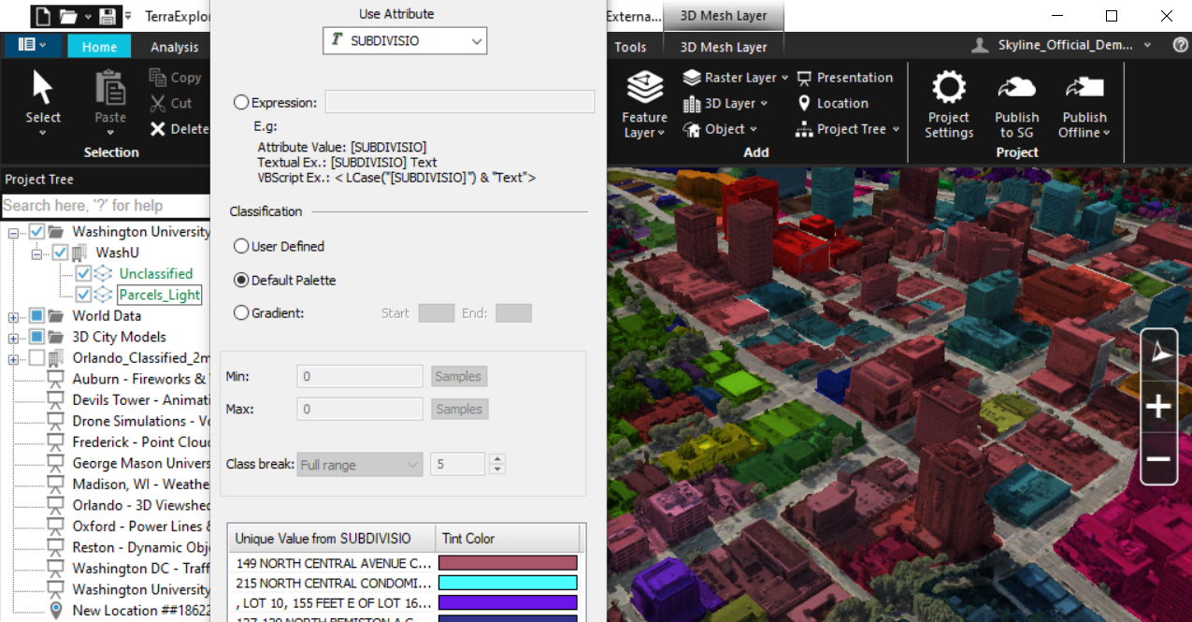Click the Cut scissors icon
Viewport: 1192px width, 622px height.
click(158, 103)
